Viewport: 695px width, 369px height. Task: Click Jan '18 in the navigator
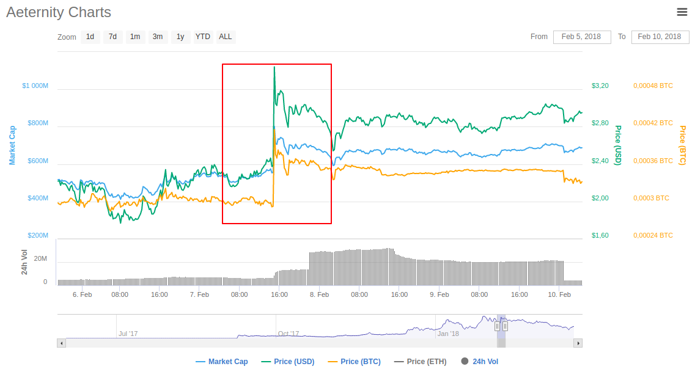tap(448, 334)
